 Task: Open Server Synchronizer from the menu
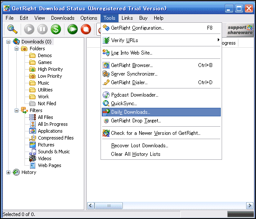162,74
